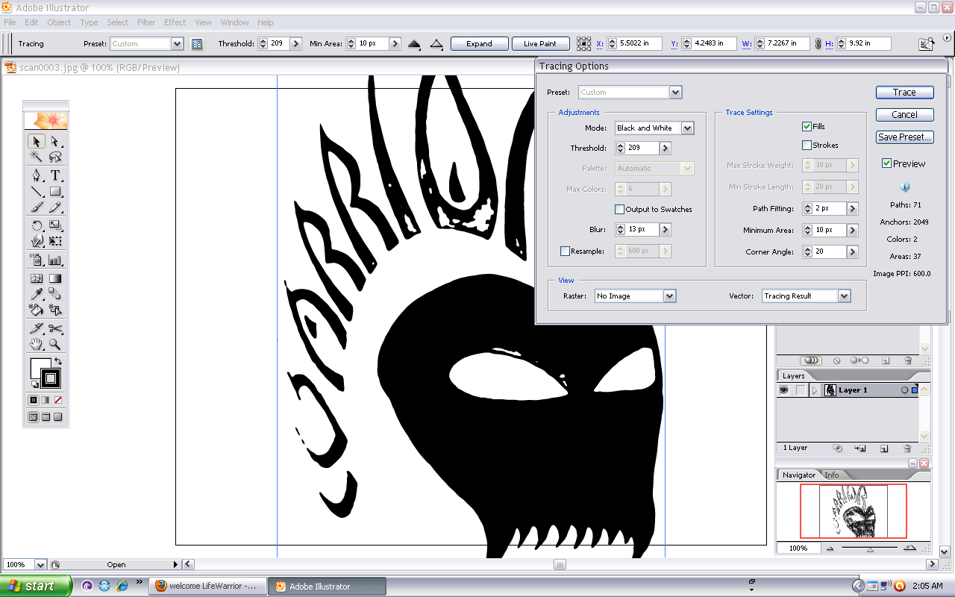Click the Stroke color swatch in toolbox
955x597 pixels.
point(51,378)
